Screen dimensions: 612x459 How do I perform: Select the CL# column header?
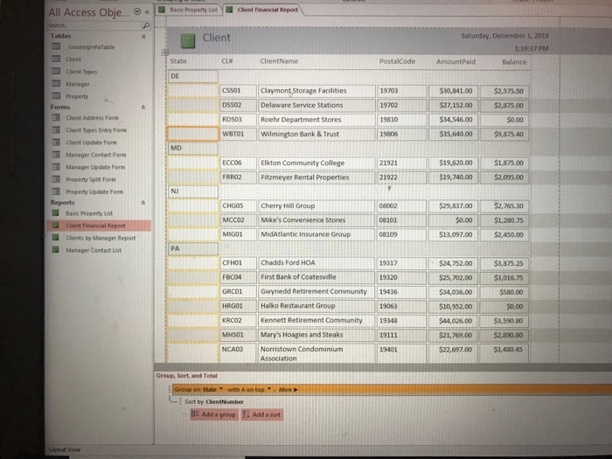pyautogui.click(x=227, y=61)
